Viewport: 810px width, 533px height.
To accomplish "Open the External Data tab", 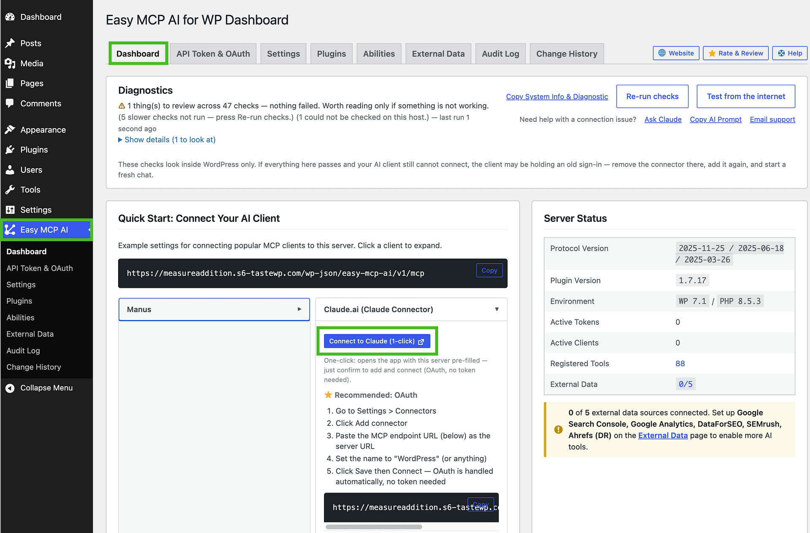I will point(438,54).
